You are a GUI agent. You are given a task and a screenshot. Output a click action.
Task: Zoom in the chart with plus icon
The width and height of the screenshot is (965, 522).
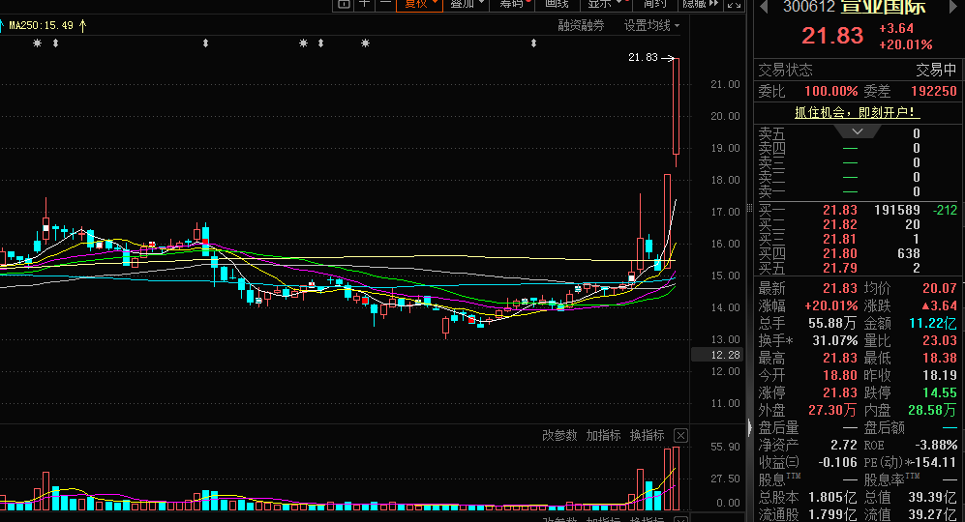[x=364, y=4]
